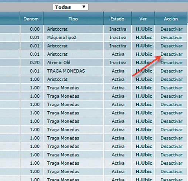Open the Todas dropdown filter
Image resolution: width=188 pixels, height=181 pixels.
(x=71, y=7)
